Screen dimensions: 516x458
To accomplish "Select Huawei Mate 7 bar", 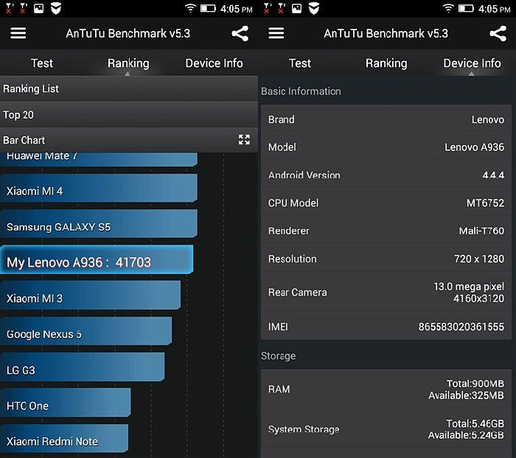I will pyautogui.click(x=99, y=159).
